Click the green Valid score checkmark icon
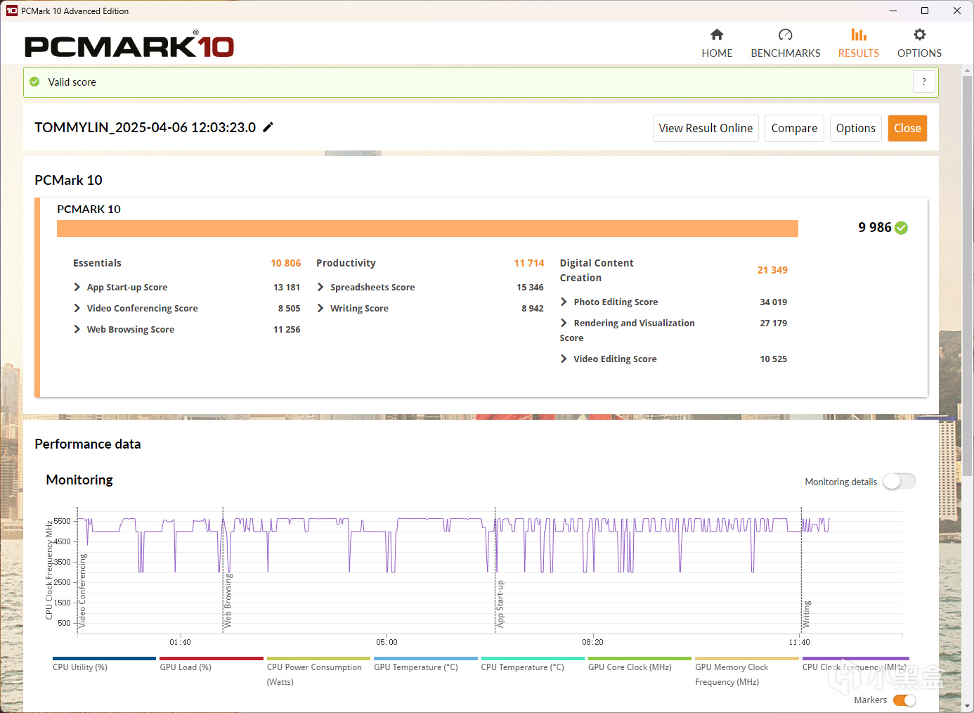 pyautogui.click(x=34, y=82)
